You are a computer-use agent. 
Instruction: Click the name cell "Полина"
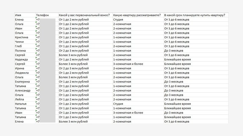pos(20,51)
